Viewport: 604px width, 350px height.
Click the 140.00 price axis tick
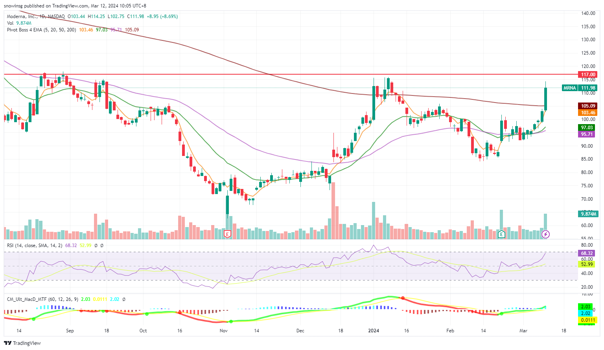point(588,13)
